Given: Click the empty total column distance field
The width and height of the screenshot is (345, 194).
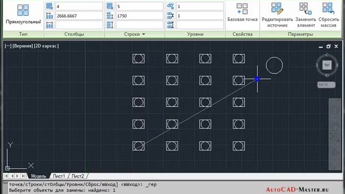Looking at the screenshot, I should (x=79, y=25).
